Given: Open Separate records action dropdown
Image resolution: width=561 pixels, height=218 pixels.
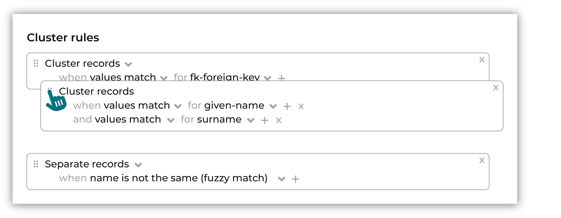Looking at the screenshot, I should click(138, 165).
